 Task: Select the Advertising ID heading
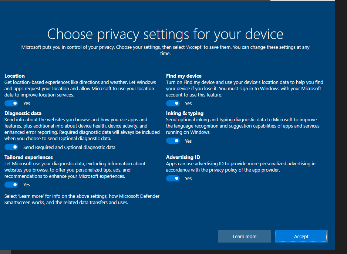(x=183, y=157)
